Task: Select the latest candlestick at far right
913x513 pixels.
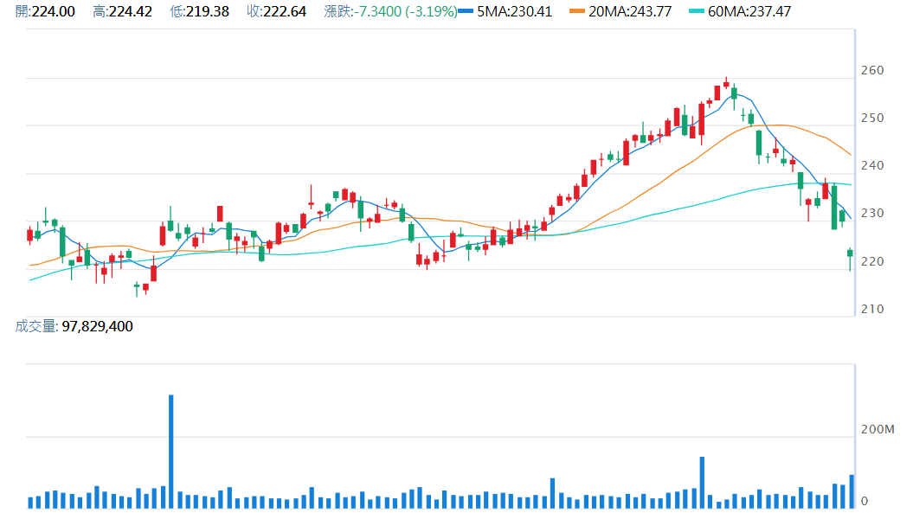Action: point(850,253)
